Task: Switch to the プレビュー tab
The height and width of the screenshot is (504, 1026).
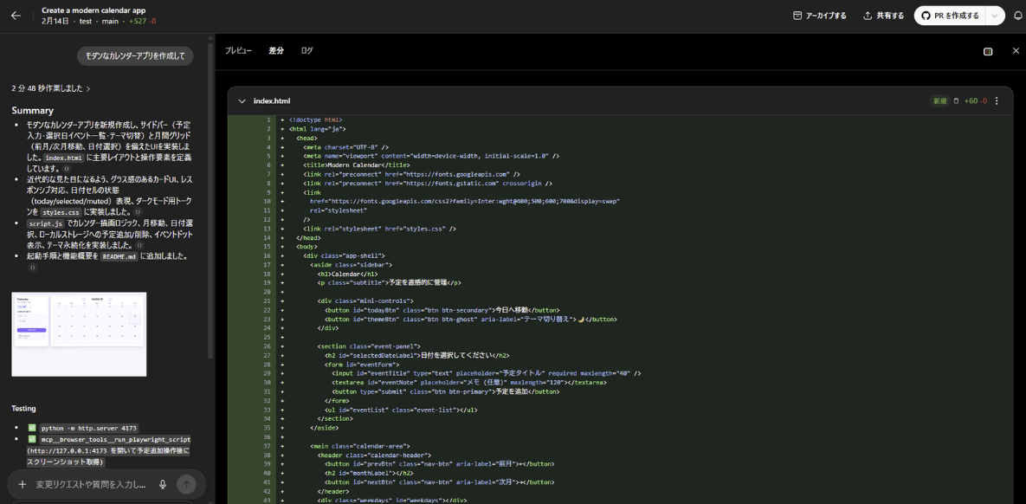Action: click(238, 51)
